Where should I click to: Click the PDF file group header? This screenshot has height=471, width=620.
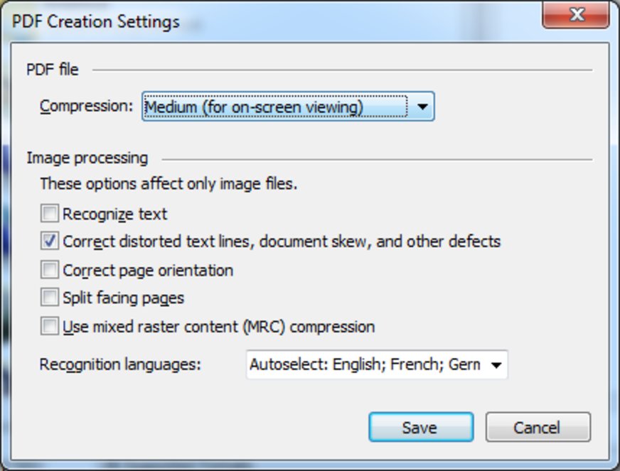(53, 70)
